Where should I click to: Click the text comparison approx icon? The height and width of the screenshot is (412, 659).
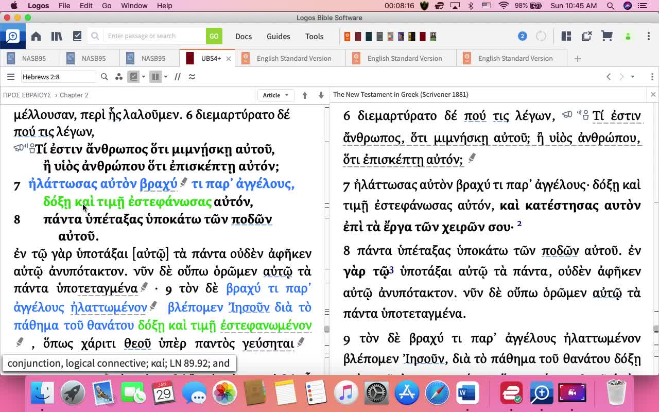coord(192,77)
